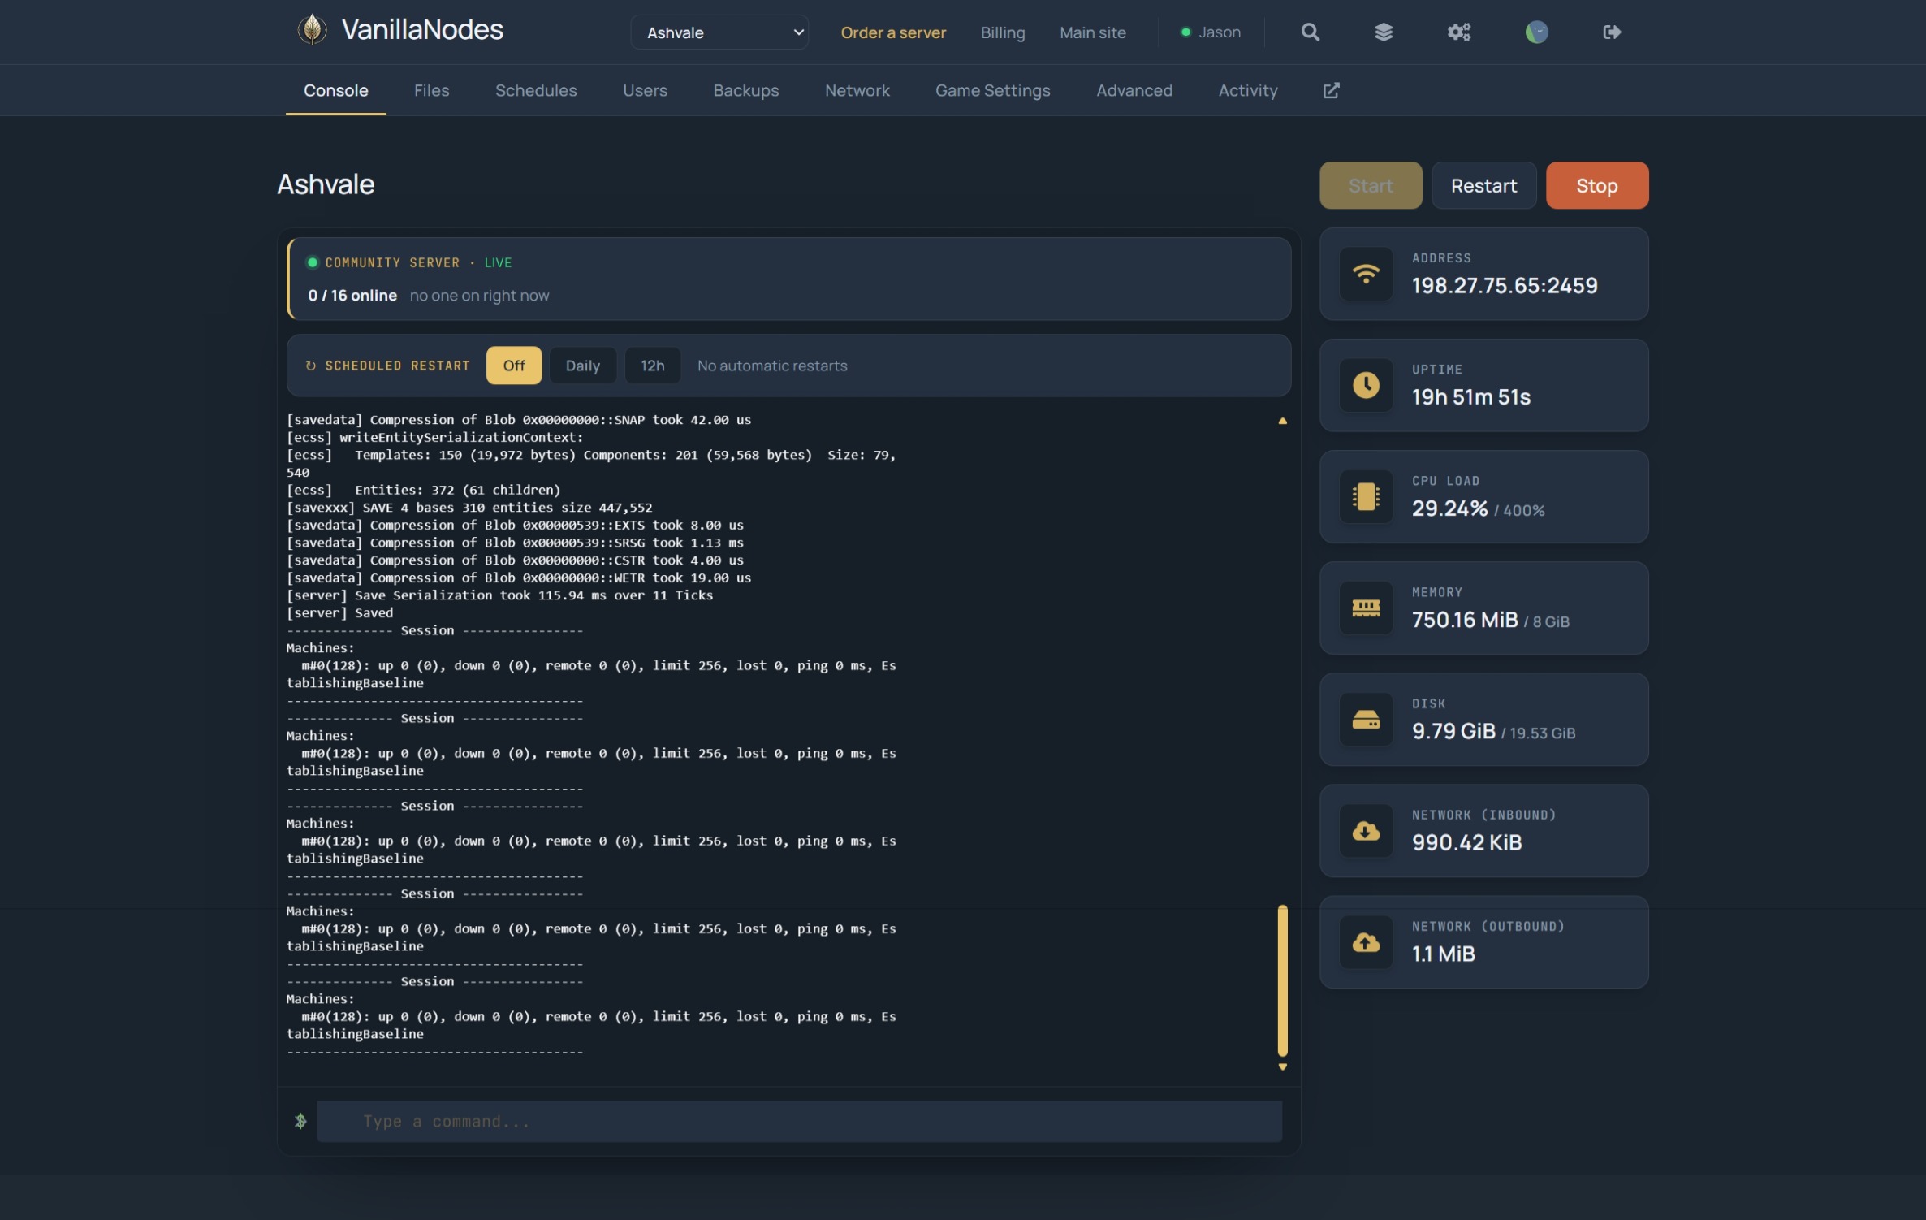Click the CPU load value 29.24%
Viewport: 1926px width, 1220px height.
(1449, 508)
